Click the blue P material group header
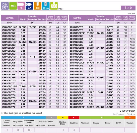The height and width of the screenshot is (133, 137). [23, 118]
